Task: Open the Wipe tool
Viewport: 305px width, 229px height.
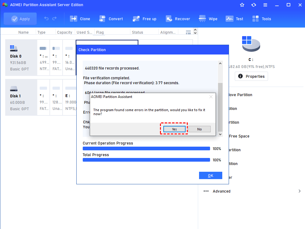Action: [208, 19]
